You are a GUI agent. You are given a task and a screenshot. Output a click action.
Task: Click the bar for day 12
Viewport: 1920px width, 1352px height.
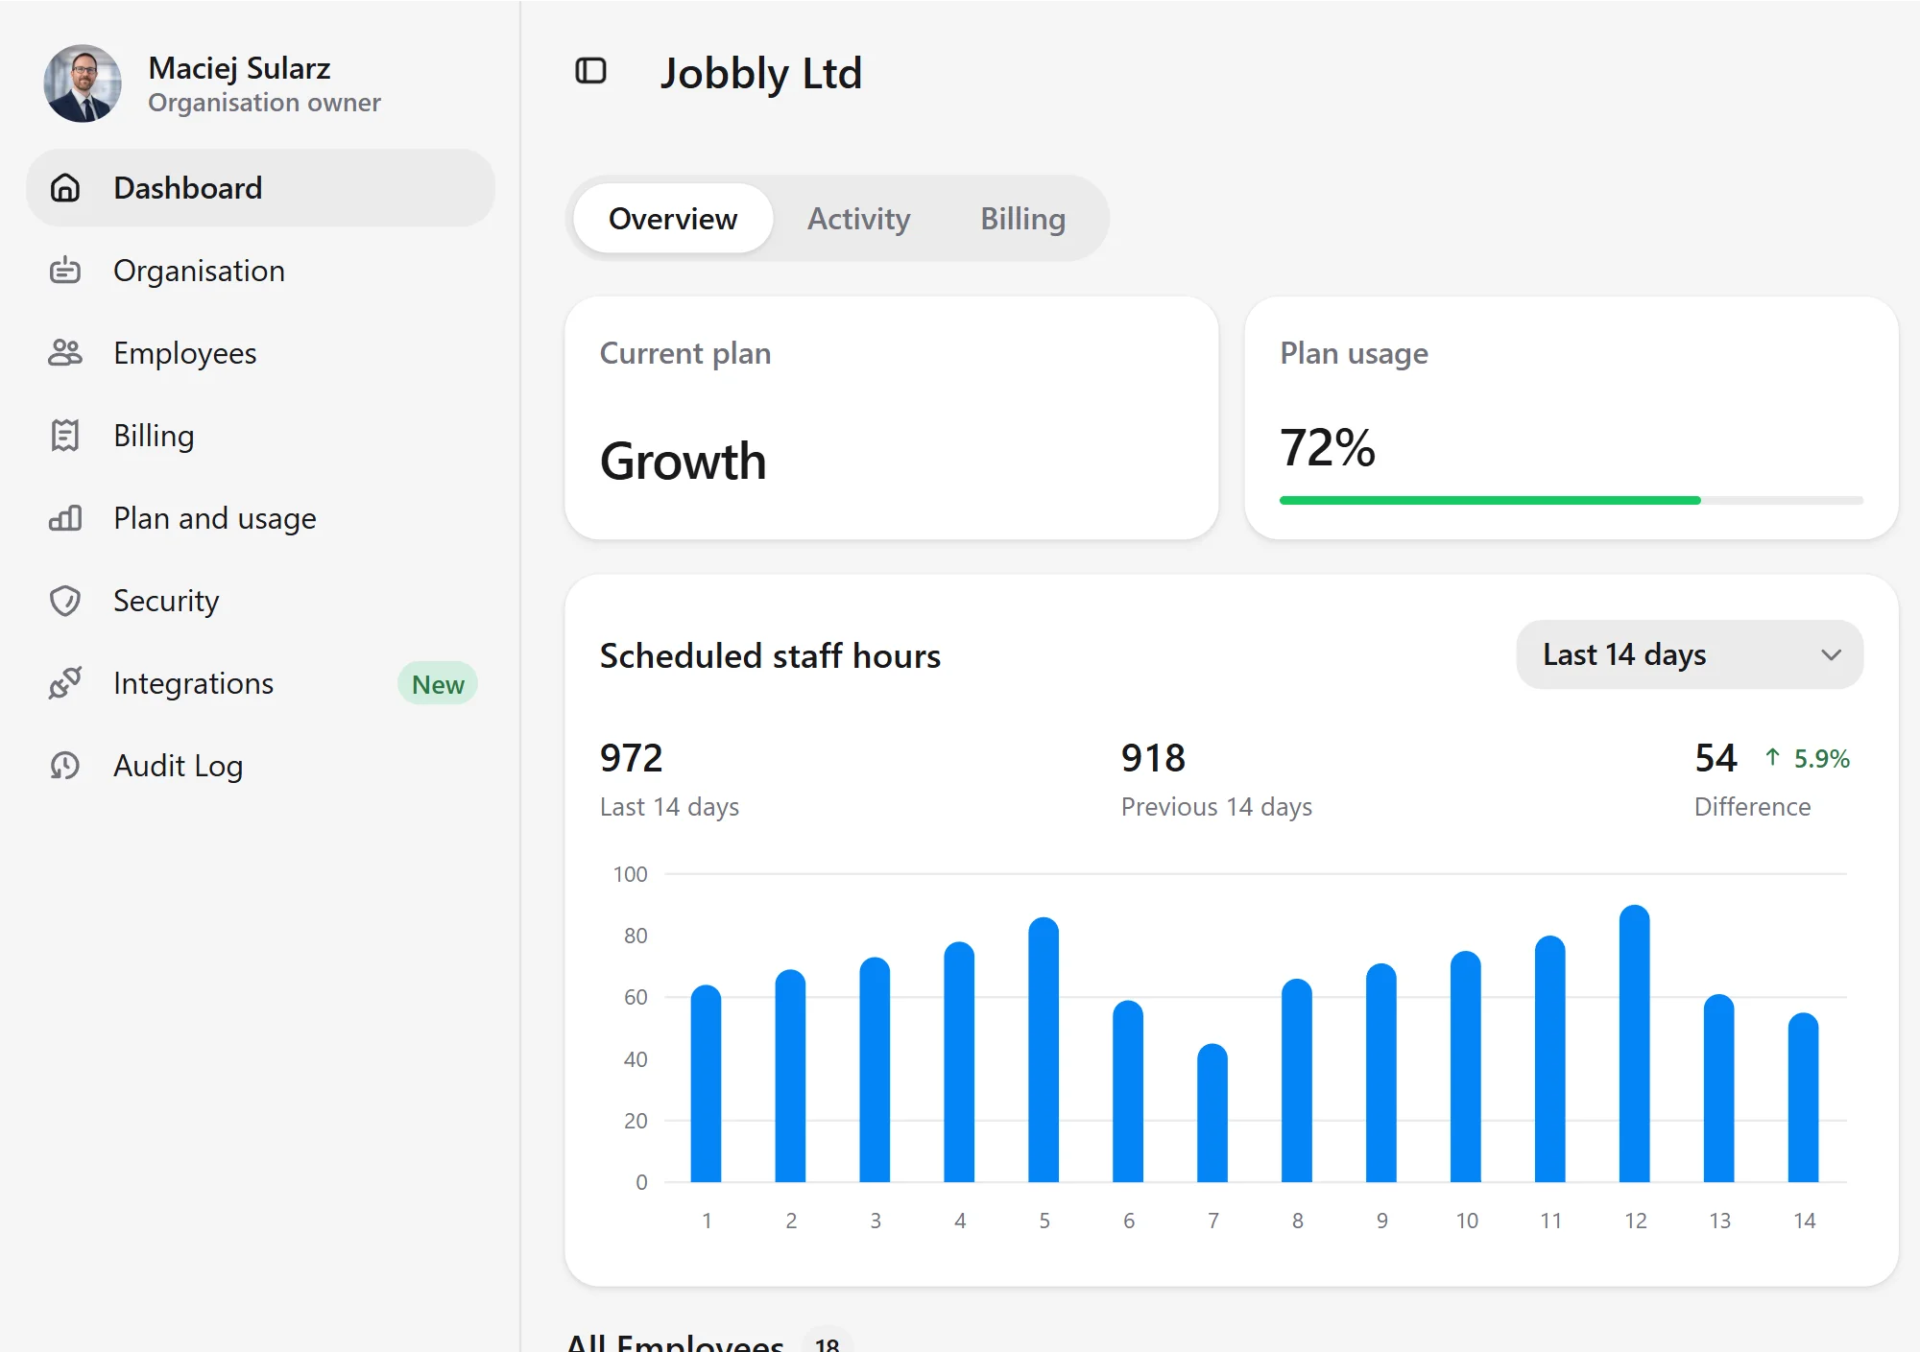[x=1635, y=1043]
